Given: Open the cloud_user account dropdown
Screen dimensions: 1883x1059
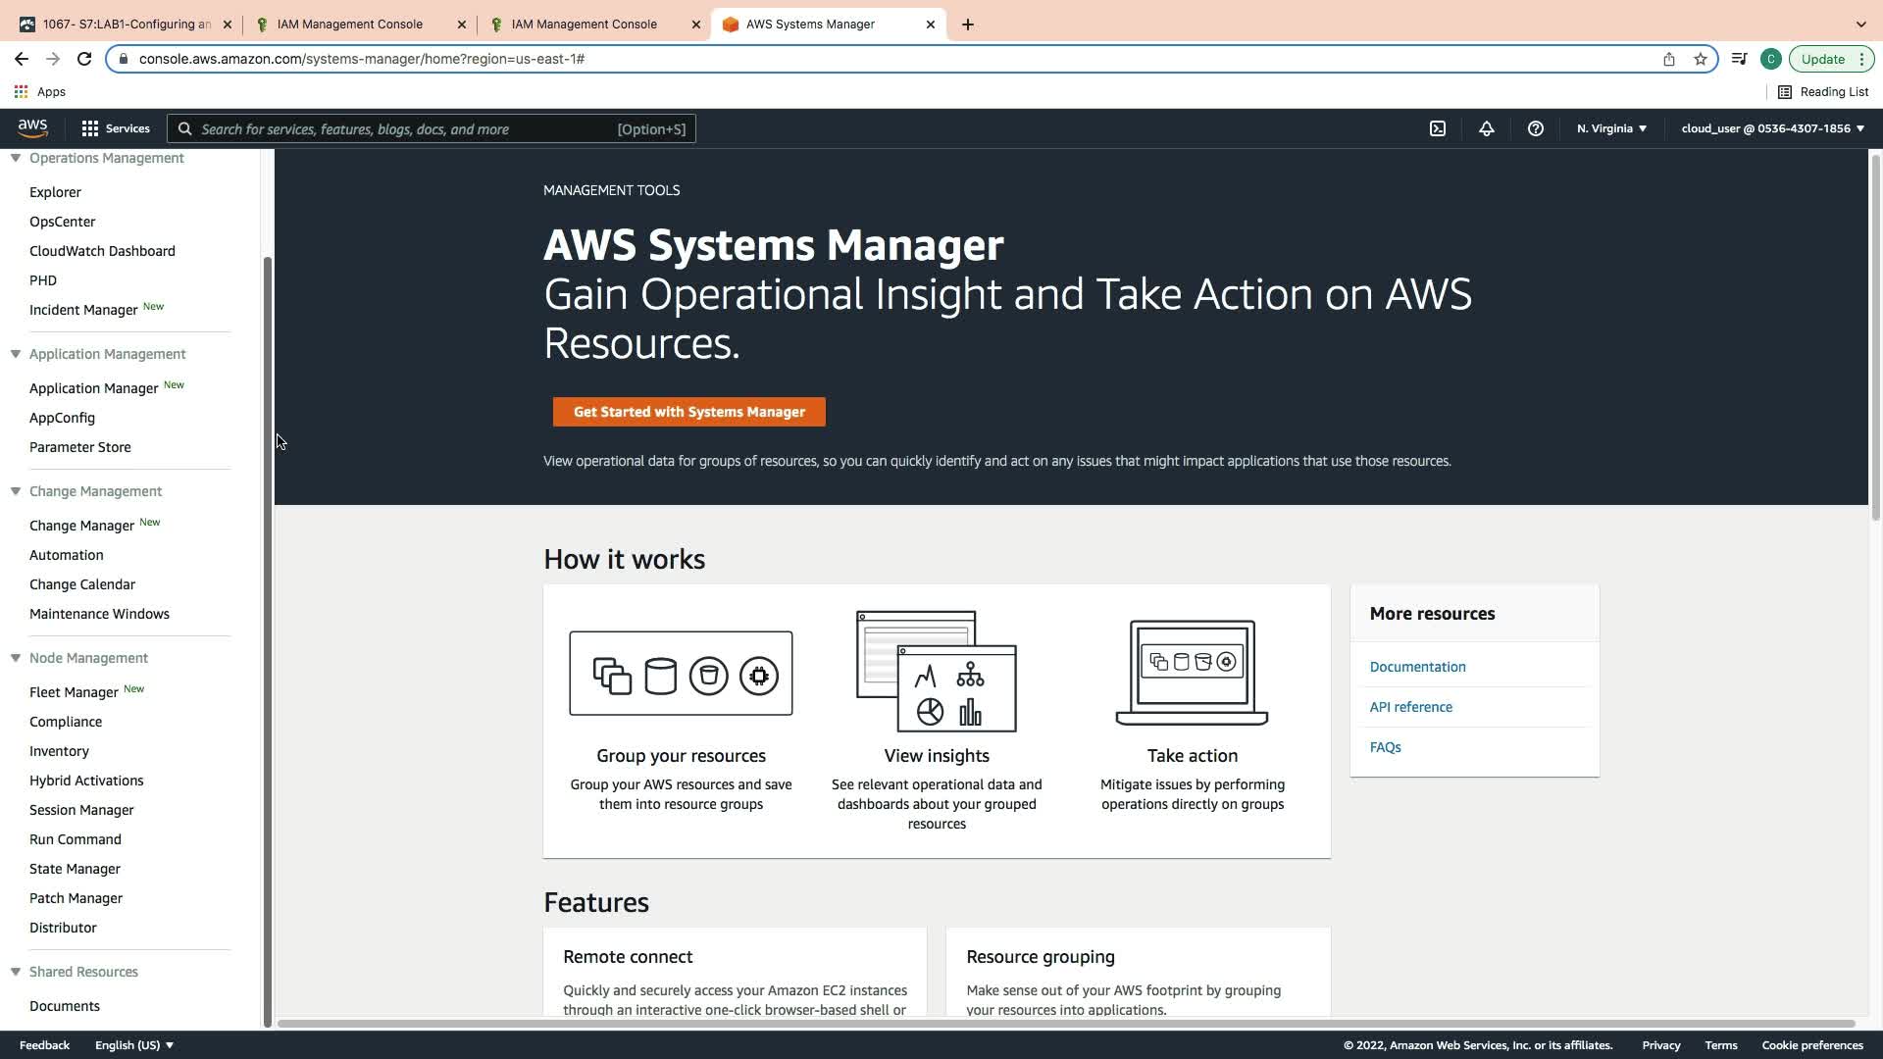Looking at the screenshot, I should 1771,128.
